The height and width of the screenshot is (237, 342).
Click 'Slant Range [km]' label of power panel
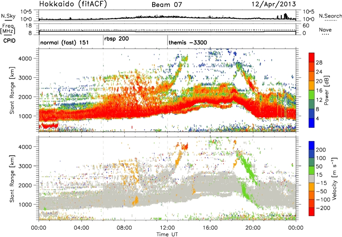click(12, 90)
